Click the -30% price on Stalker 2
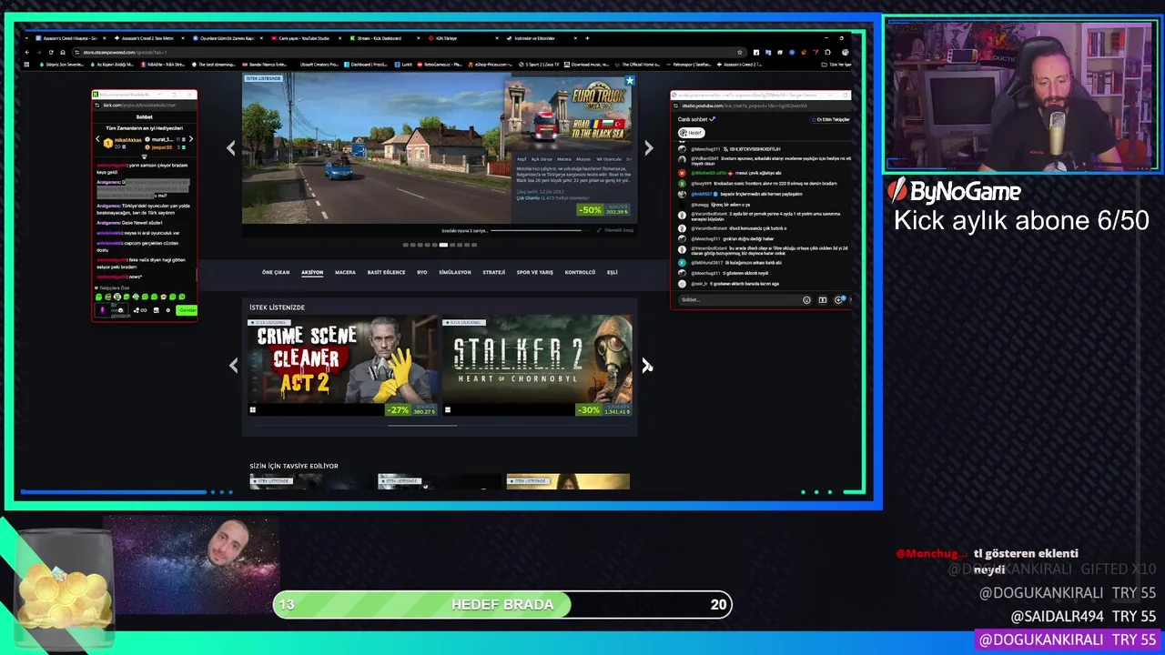Viewport: 1165px width, 655px height. (603, 409)
